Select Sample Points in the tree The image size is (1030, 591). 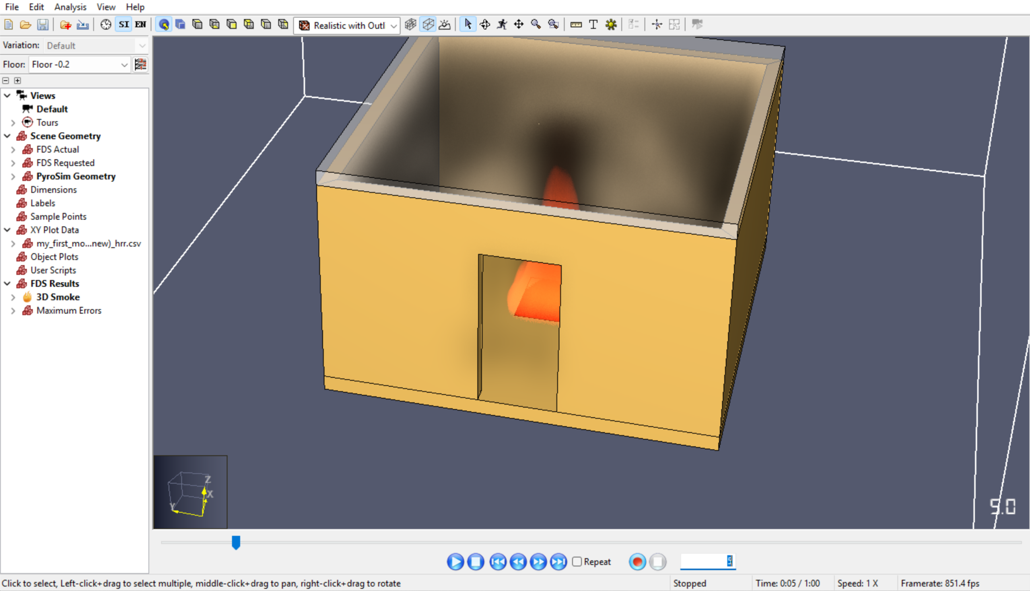tap(58, 217)
